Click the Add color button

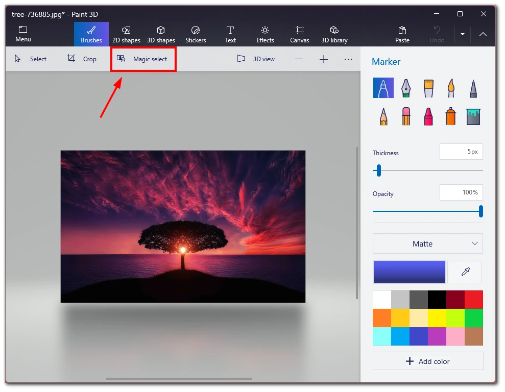click(428, 361)
